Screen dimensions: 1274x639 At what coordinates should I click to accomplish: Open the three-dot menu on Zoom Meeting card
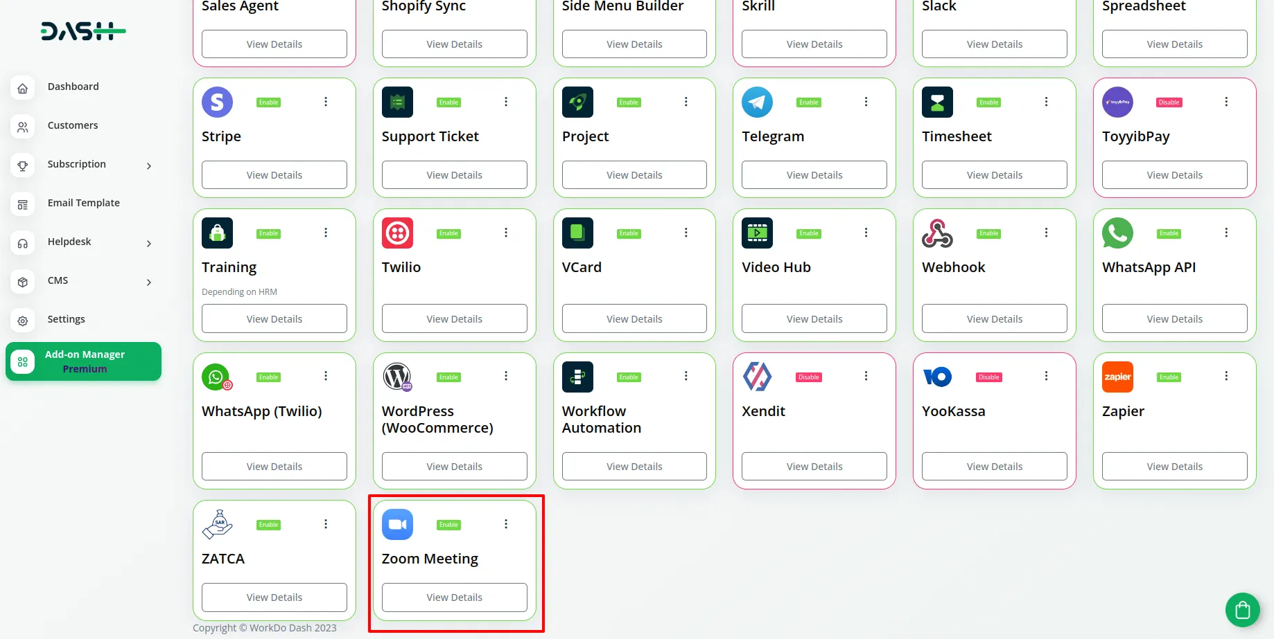click(x=506, y=524)
